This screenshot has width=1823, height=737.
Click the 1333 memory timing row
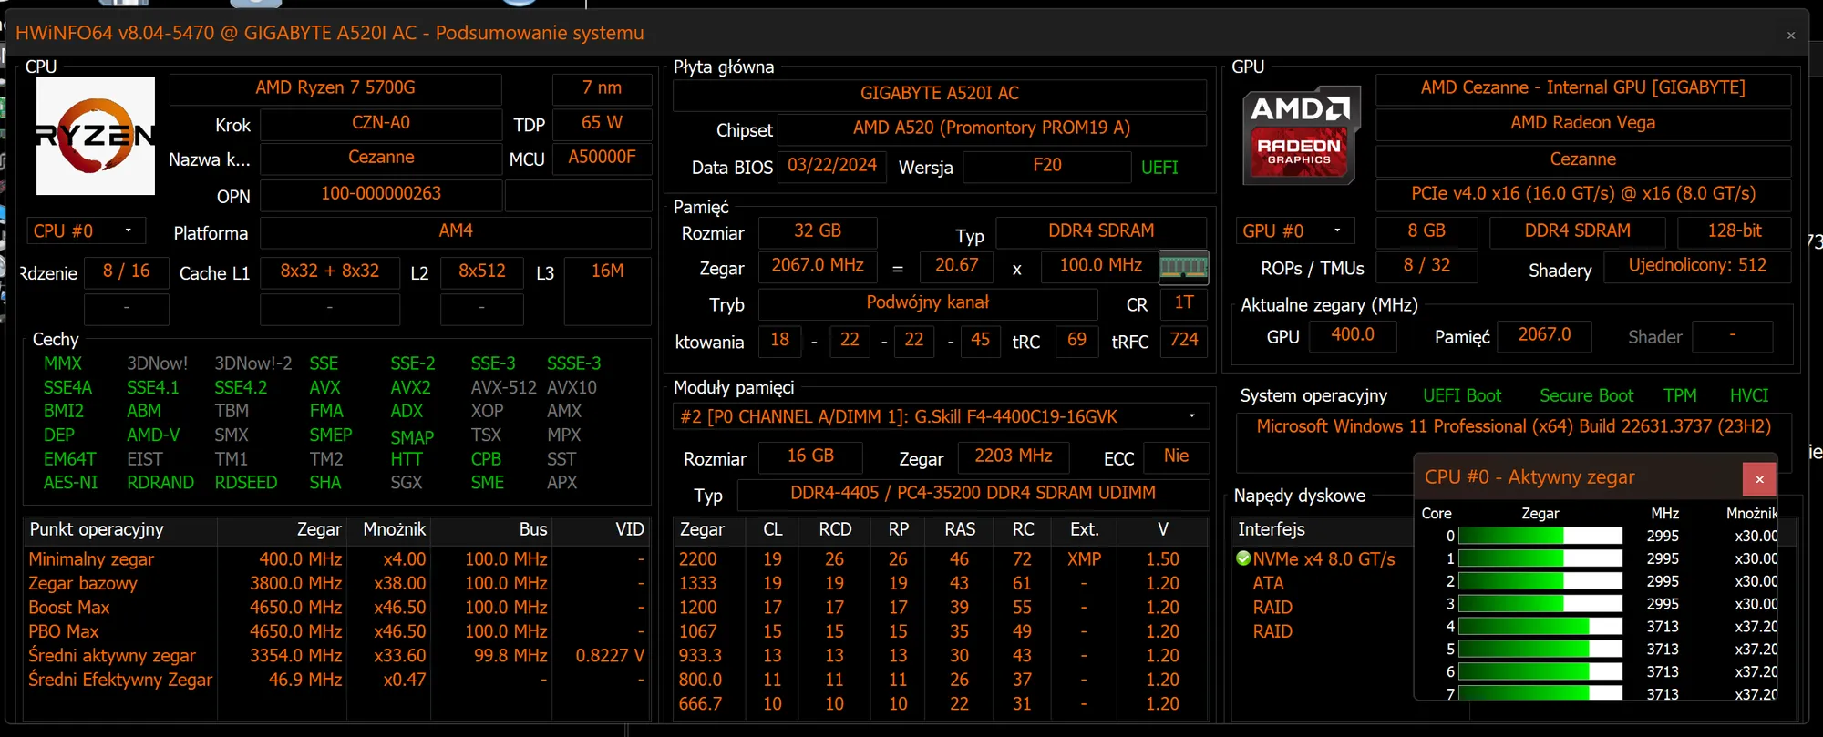[x=941, y=584]
